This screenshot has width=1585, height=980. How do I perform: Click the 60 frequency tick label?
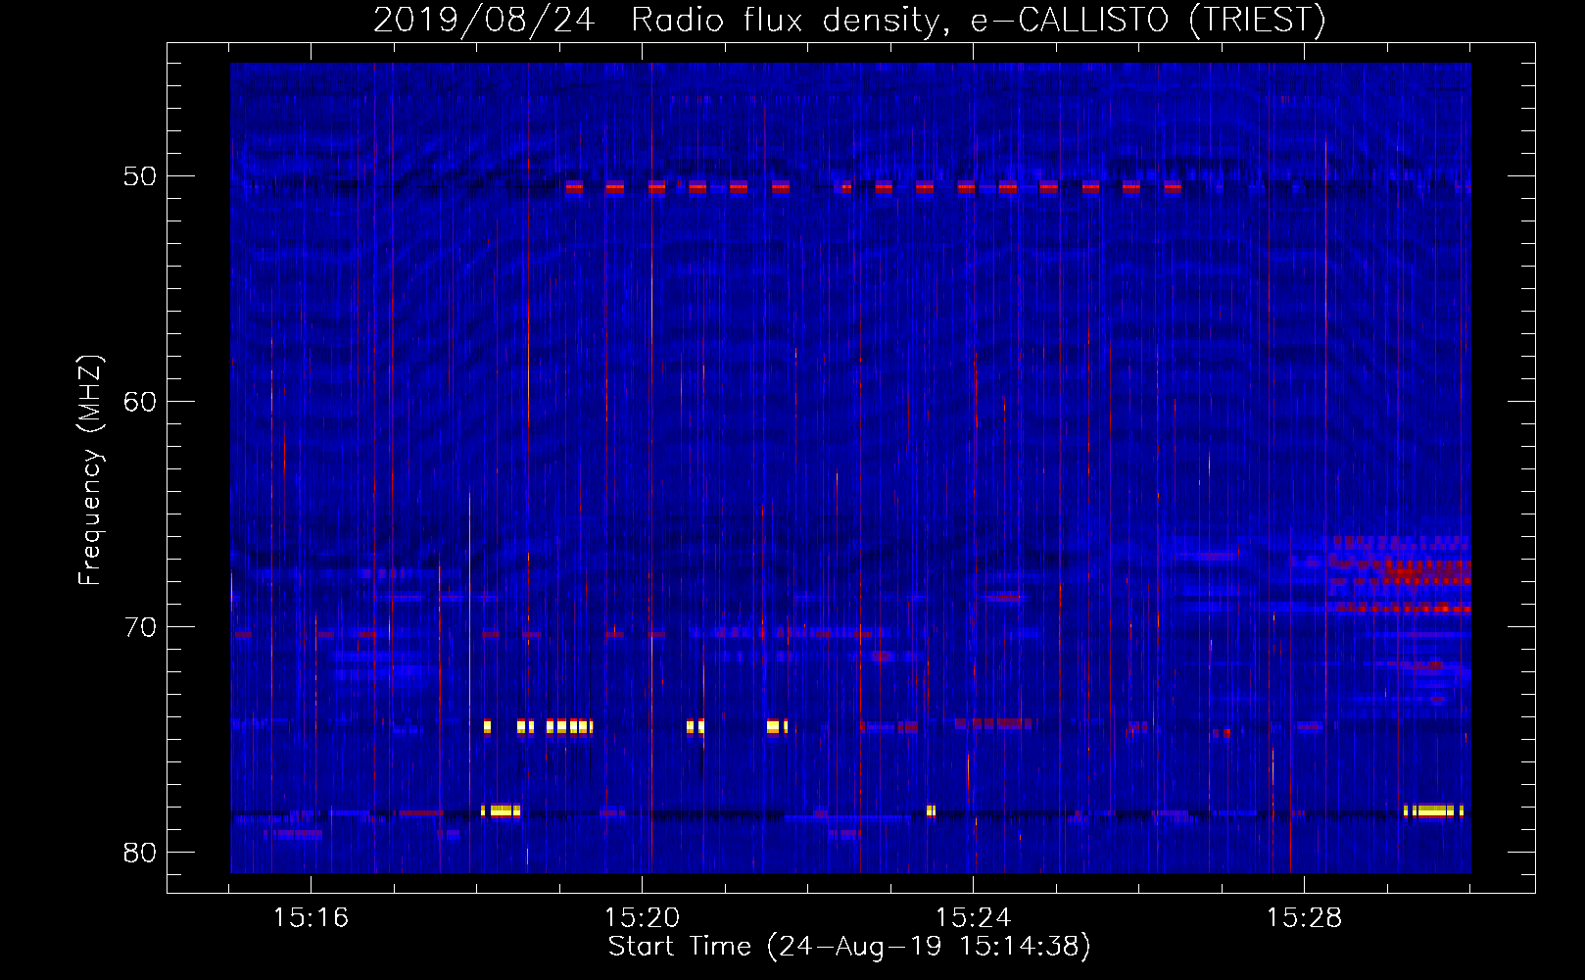(x=141, y=402)
